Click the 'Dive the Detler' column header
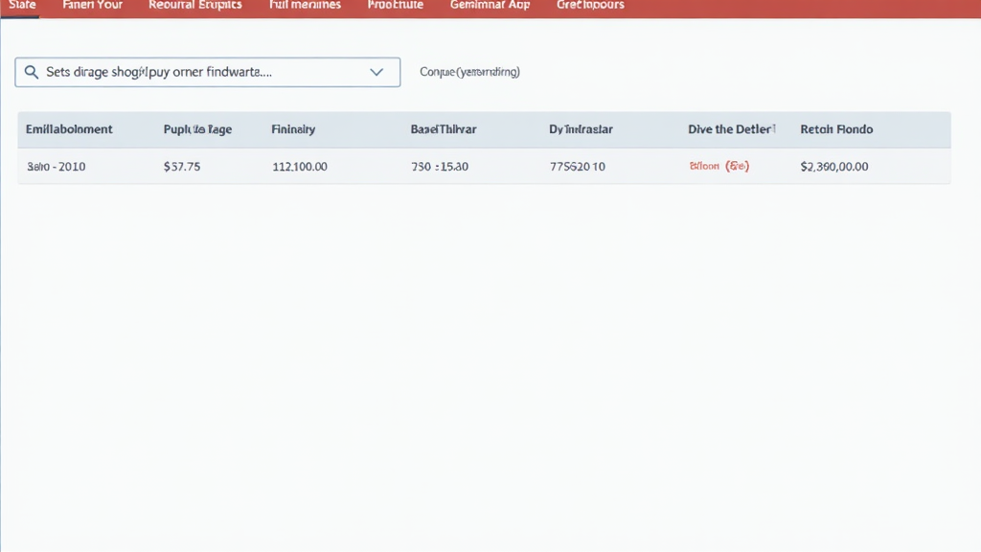981x552 pixels. point(732,129)
